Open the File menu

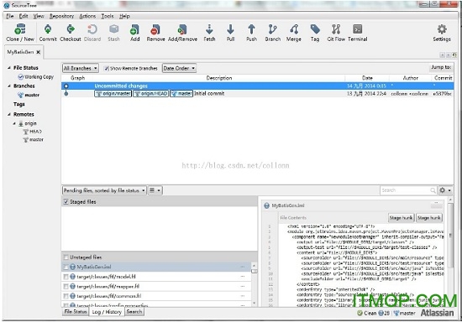[x=10, y=16]
